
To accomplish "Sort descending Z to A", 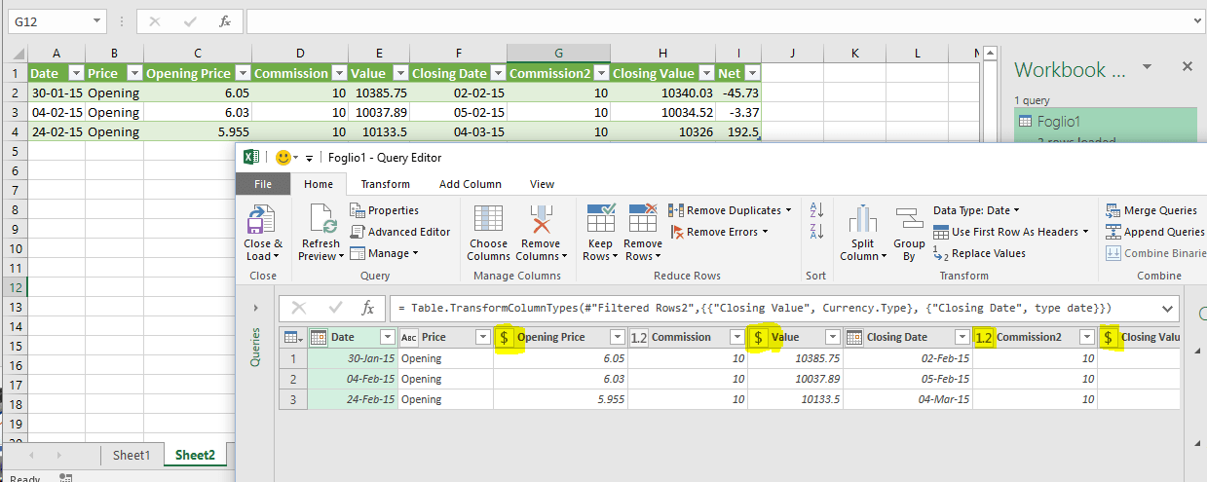I will tap(816, 231).
